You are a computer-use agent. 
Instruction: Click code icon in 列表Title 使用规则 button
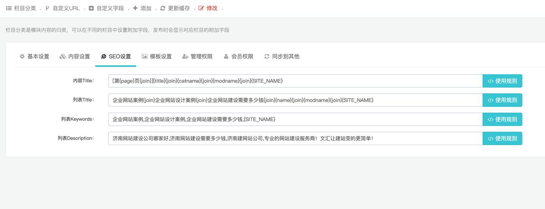(490, 100)
